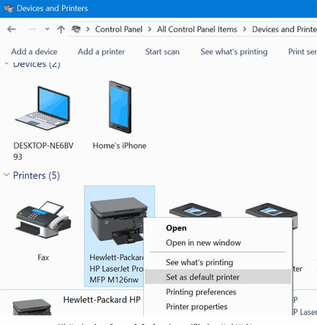317x325 pixels.
Task: Click Add a printer toolbar button
Action: 101,52
